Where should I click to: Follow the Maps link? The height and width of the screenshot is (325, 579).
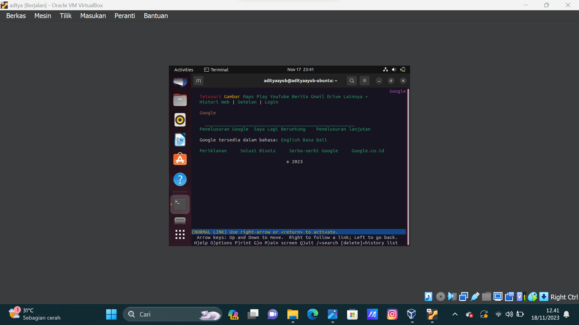[x=248, y=97]
